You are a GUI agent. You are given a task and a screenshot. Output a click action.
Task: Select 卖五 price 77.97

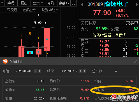(104, 41)
